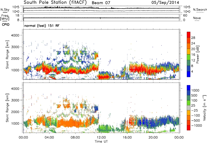Click the 'N.Sky' legend label
Screen dimensions: 207x143
tap(5, 10)
